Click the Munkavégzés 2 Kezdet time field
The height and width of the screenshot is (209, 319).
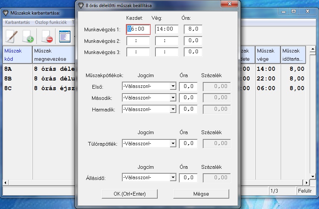(x=138, y=41)
